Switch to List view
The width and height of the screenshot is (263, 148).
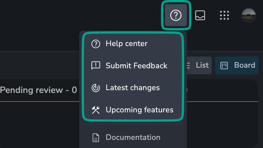[199, 65]
